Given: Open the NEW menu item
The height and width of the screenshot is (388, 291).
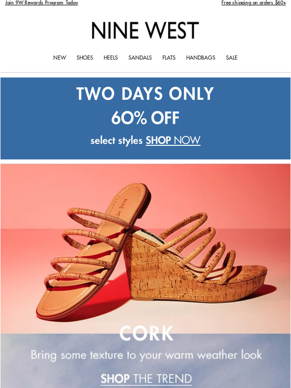Looking at the screenshot, I should pyautogui.click(x=60, y=58).
